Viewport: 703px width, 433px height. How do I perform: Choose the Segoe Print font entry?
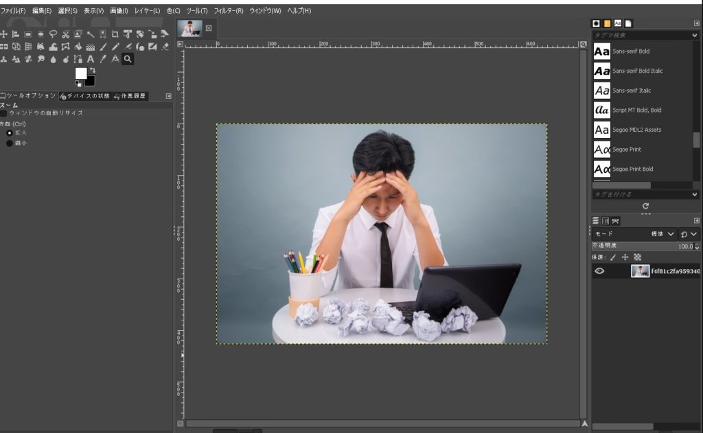click(x=625, y=149)
